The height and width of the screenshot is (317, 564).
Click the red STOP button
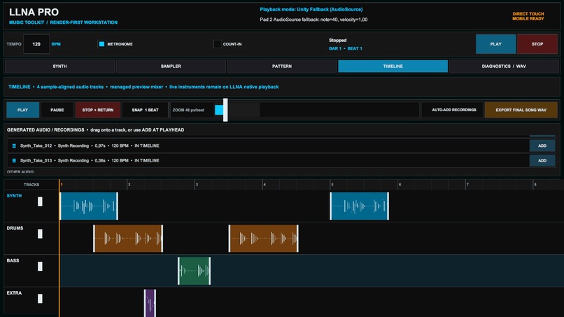(537, 44)
